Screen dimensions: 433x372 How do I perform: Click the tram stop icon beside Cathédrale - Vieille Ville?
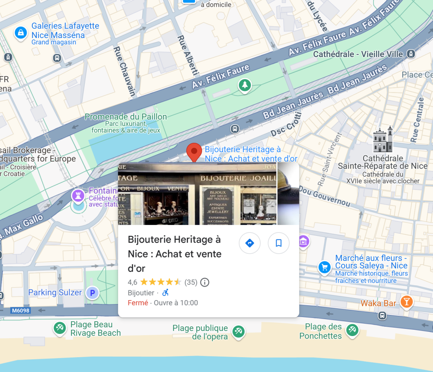[x=411, y=54]
